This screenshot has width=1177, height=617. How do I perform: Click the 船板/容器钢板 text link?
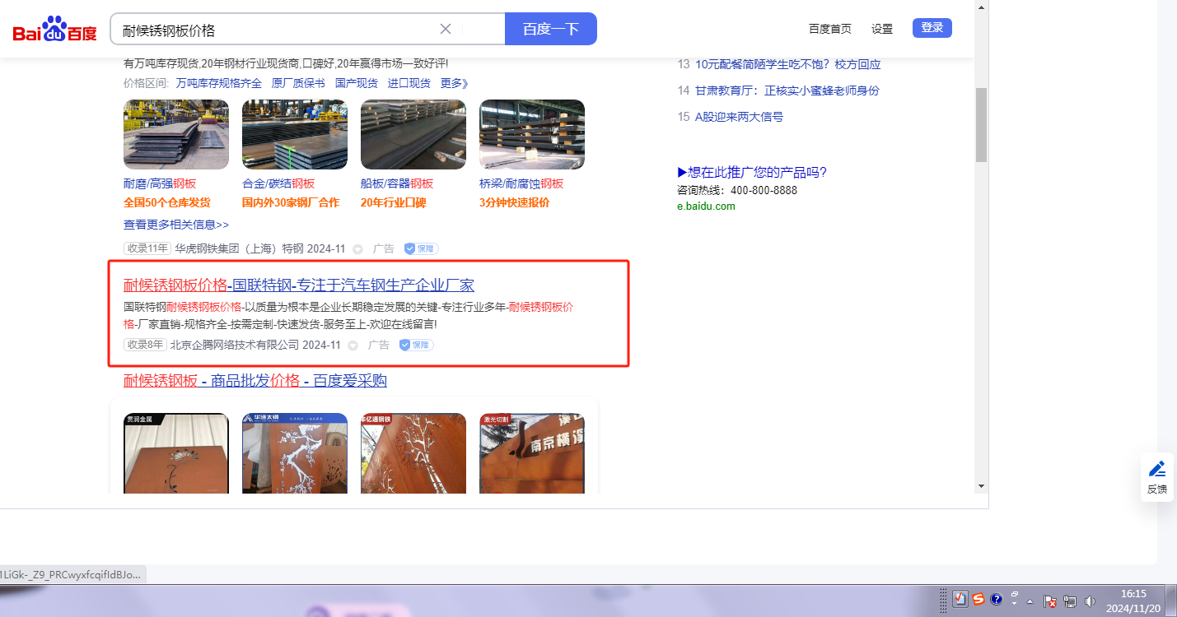397,183
